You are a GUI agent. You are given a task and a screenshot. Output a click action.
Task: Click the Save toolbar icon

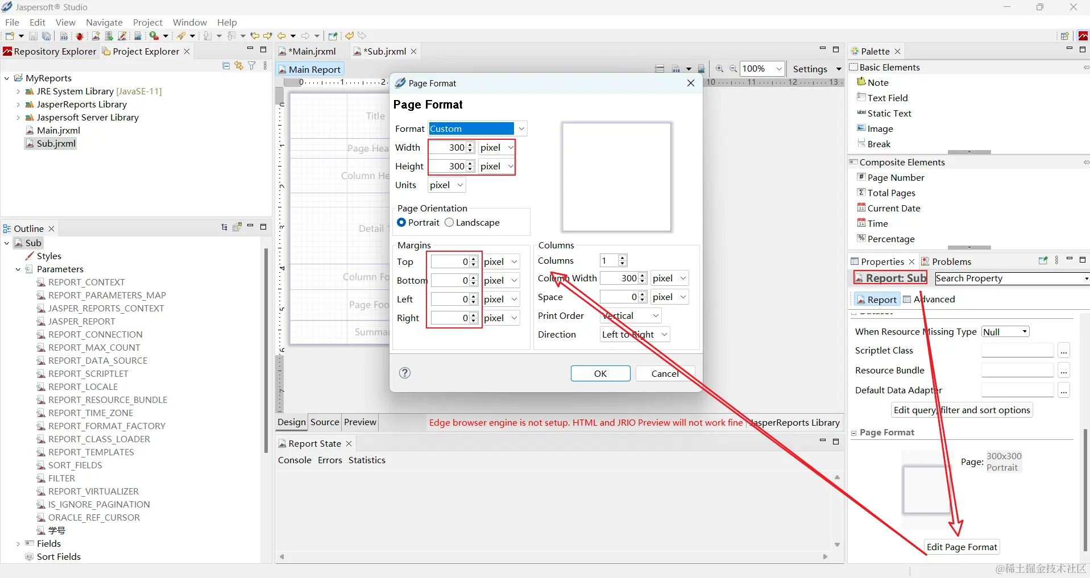[33, 36]
